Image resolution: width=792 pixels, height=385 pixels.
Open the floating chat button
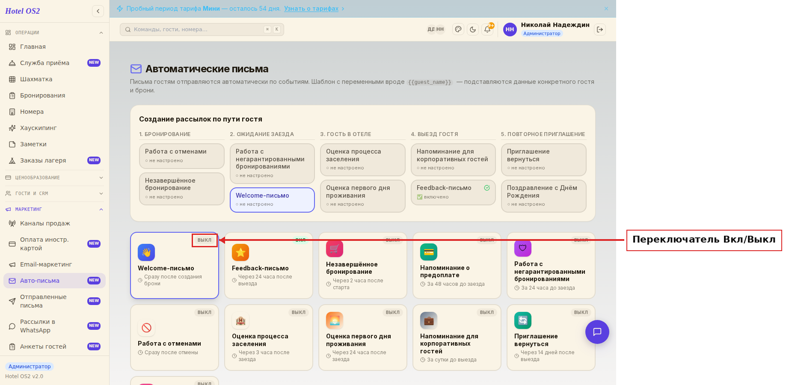597,332
